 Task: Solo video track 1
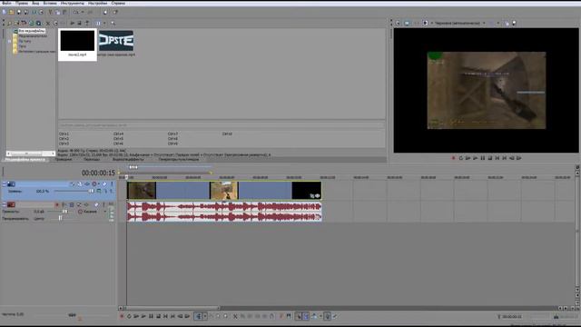[112, 183]
